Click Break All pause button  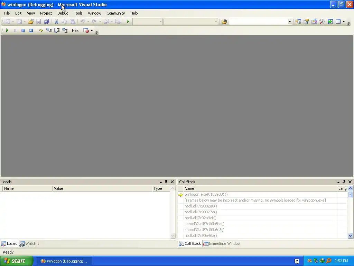click(15, 30)
